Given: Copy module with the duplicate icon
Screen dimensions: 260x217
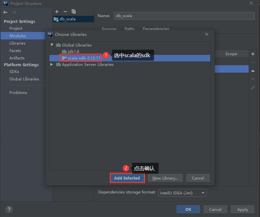Looking at the screenshot, I should coord(74,12).
